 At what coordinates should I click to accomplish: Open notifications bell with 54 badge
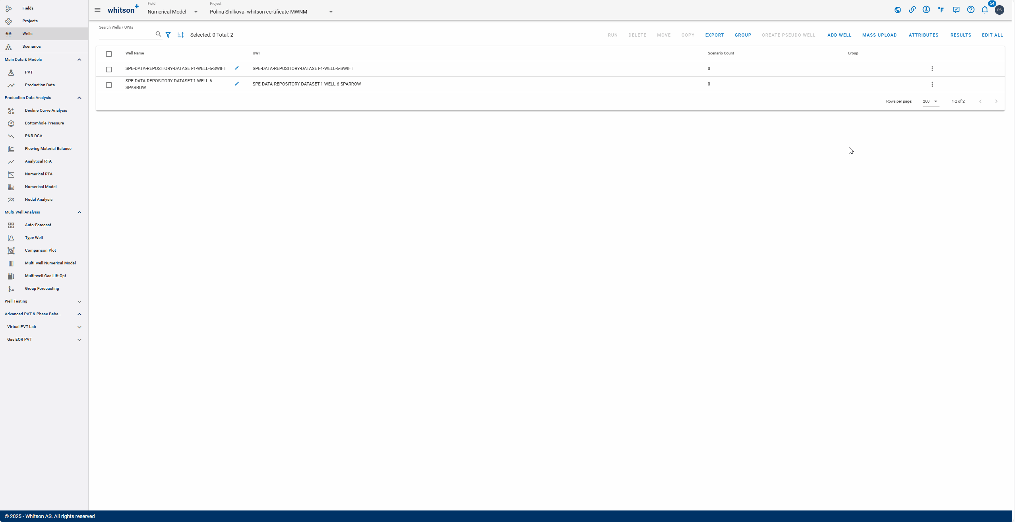point(985,10)
